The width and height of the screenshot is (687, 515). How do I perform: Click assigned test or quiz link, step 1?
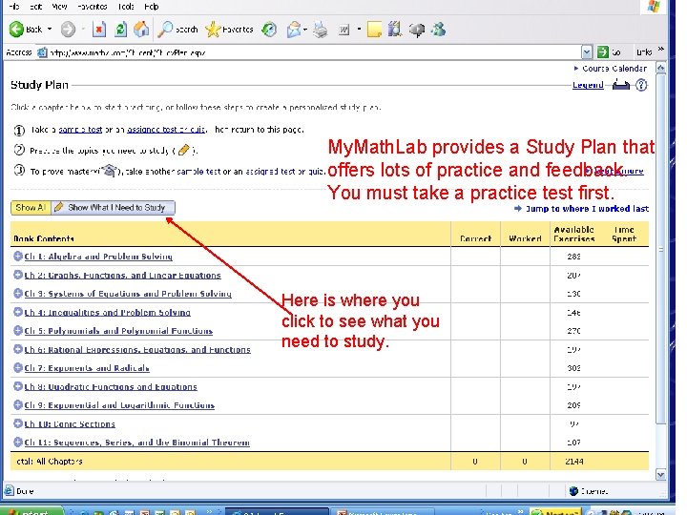(166, 130)
